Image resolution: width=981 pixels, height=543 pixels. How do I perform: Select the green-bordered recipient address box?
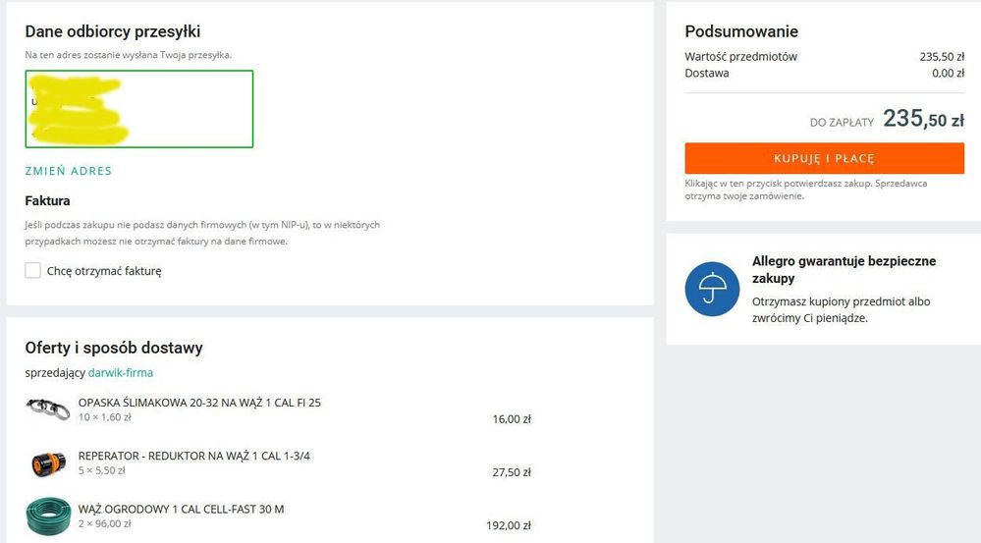(x=138, y=108)
